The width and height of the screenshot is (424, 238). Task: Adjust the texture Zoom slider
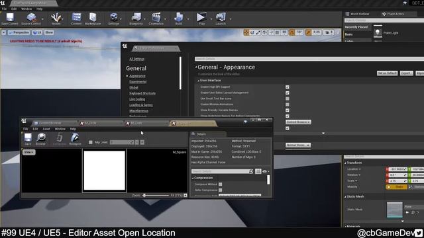tap(156, 195)
